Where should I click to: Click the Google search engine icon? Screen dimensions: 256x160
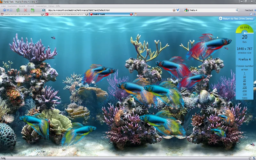click(x=186, y=10)
